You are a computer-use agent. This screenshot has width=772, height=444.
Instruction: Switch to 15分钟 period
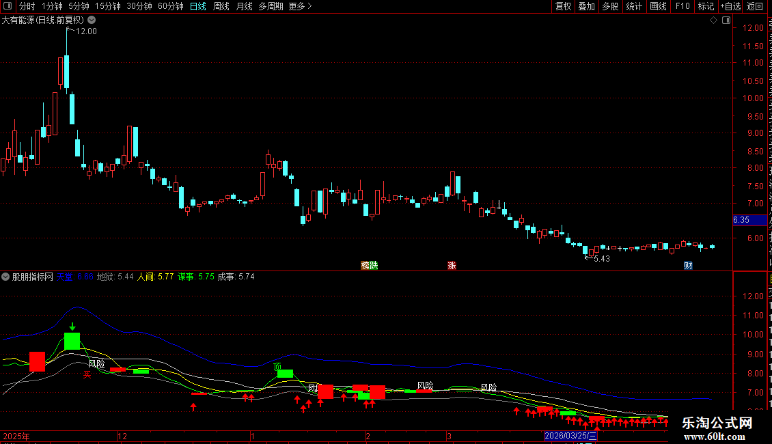point(108,6)
